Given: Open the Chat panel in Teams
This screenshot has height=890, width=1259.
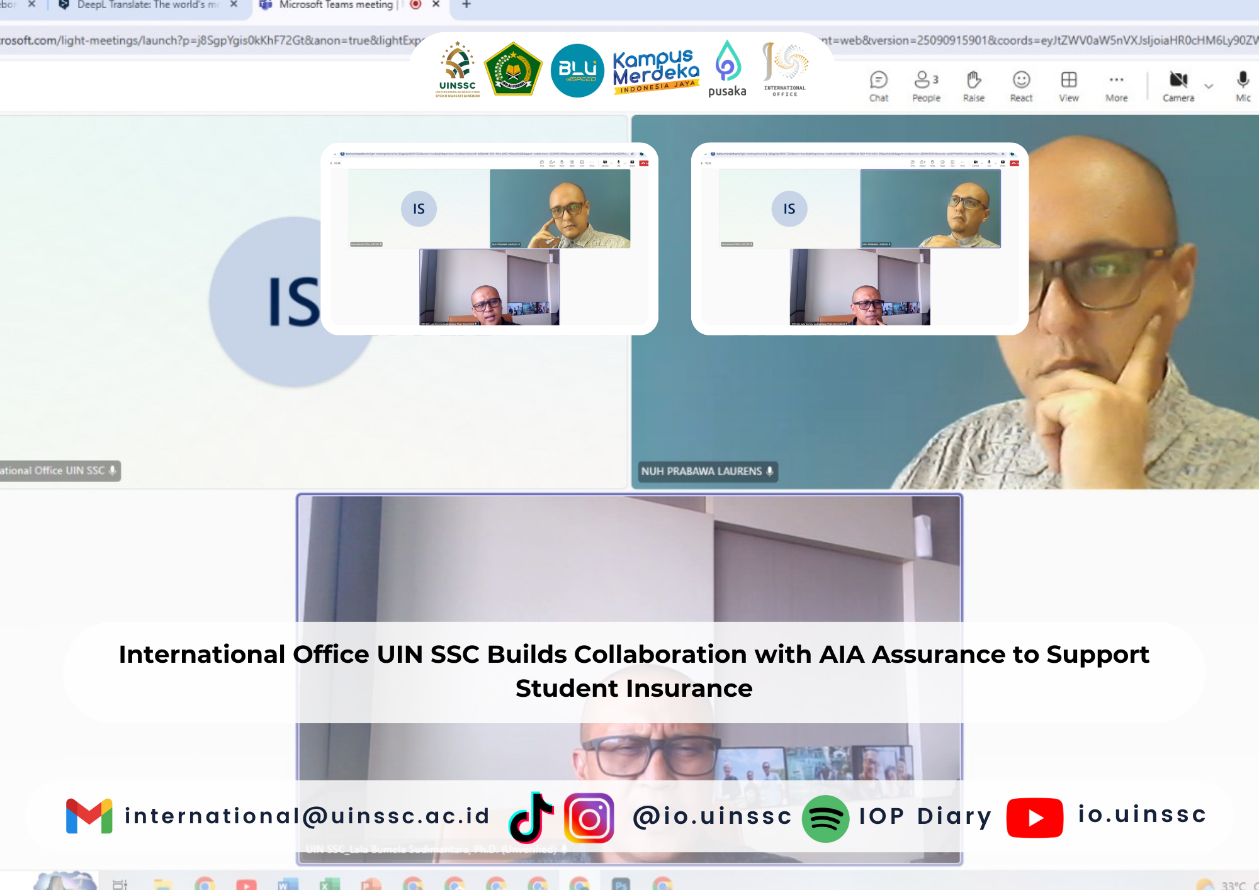Looking at the screenshot, I should (x=879, y=86).
